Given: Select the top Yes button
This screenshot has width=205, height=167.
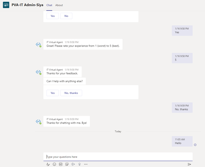Looking at the screenshot, I should click(x=53, y=16).
